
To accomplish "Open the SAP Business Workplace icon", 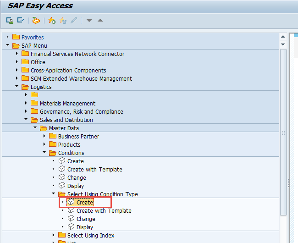I will pos(36,20).
